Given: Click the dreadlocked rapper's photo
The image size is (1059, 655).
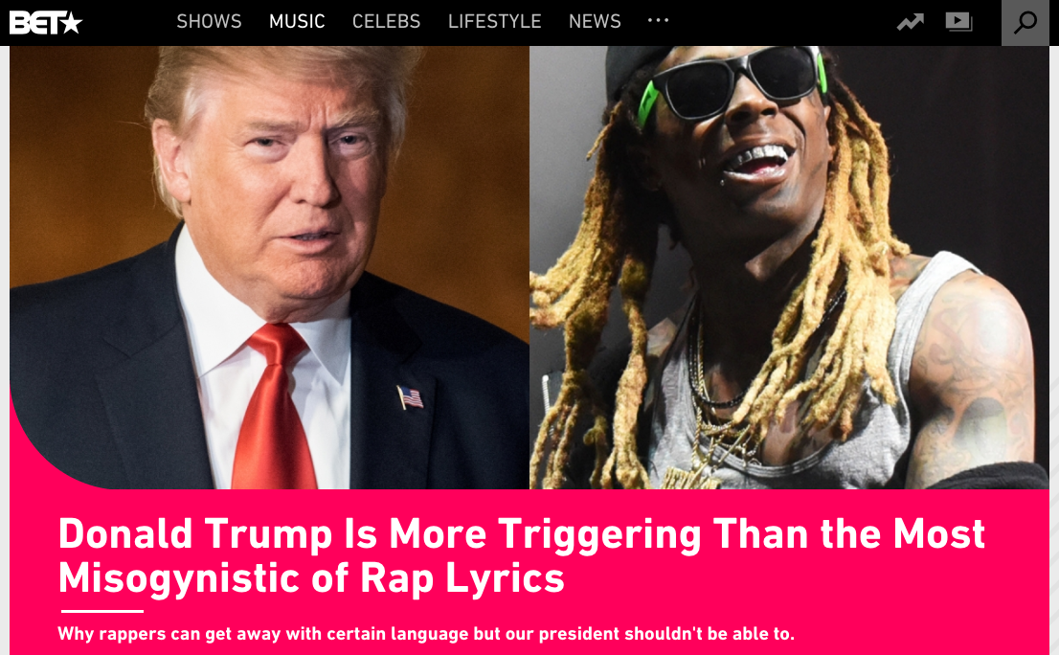Looking at the screenshot, I should pyautogui.click(x=789, y=267).
